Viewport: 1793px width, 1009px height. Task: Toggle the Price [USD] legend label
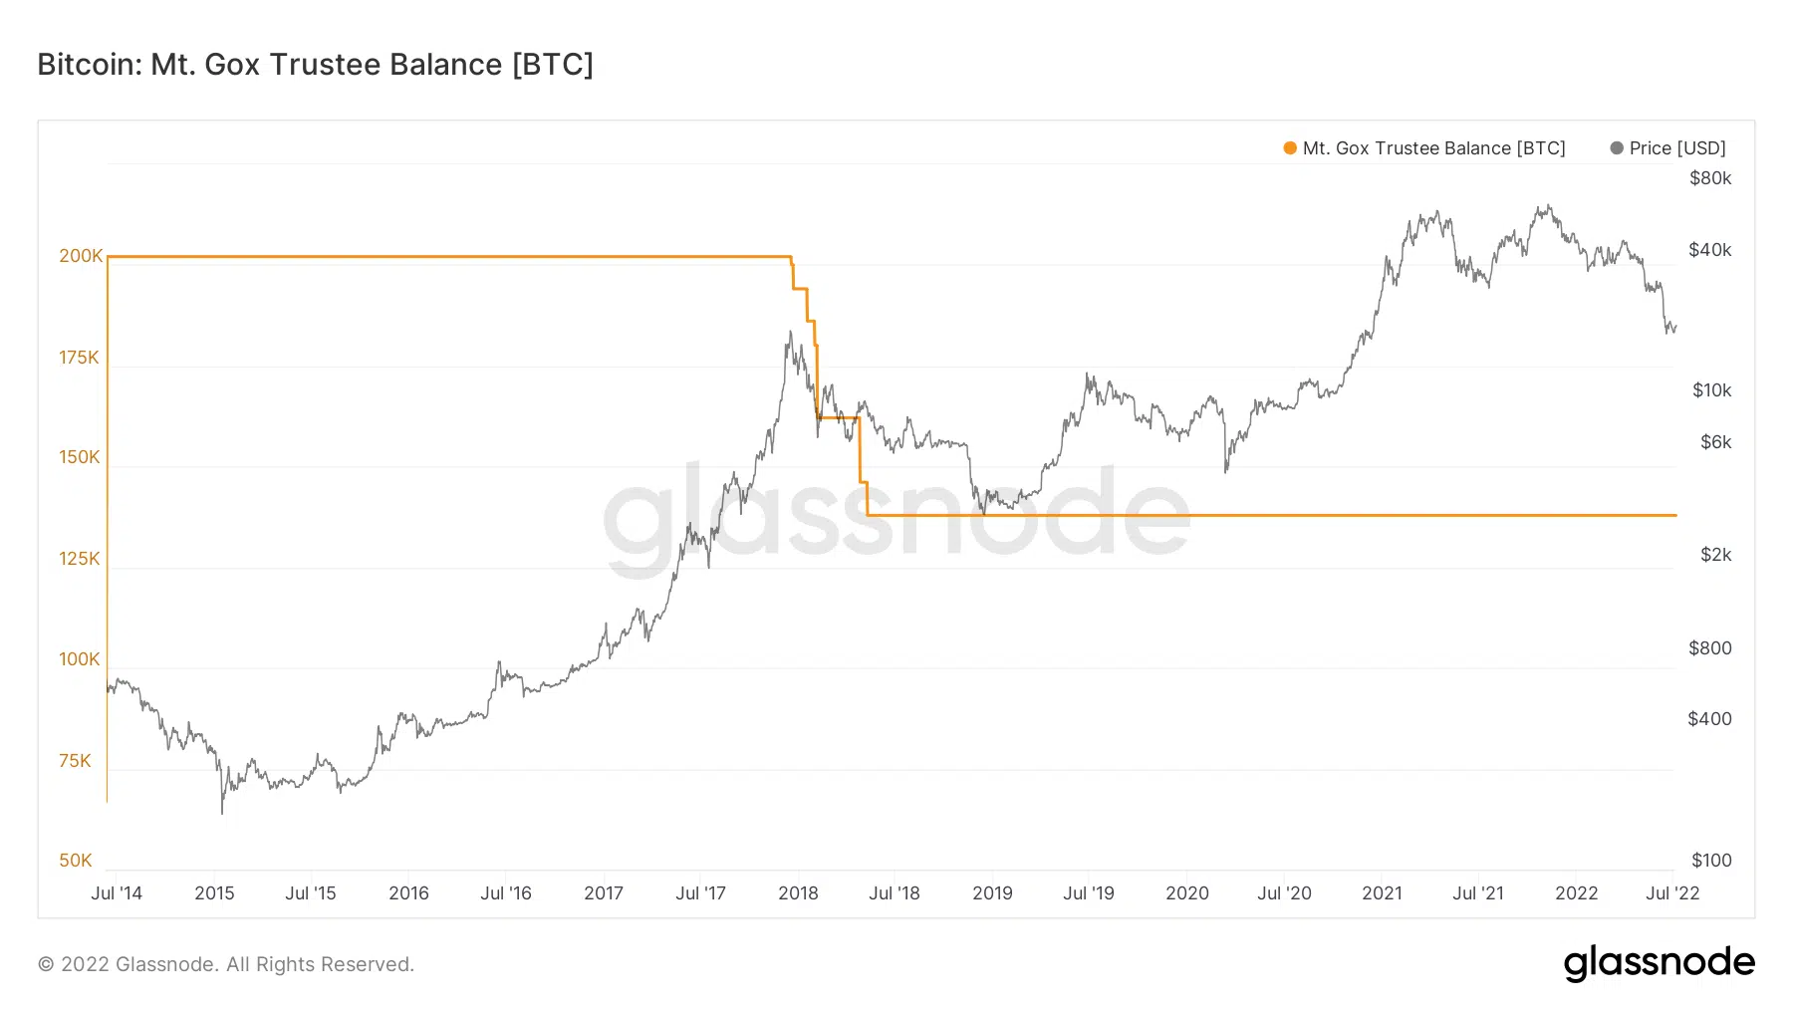click(x=1677, y=148)
